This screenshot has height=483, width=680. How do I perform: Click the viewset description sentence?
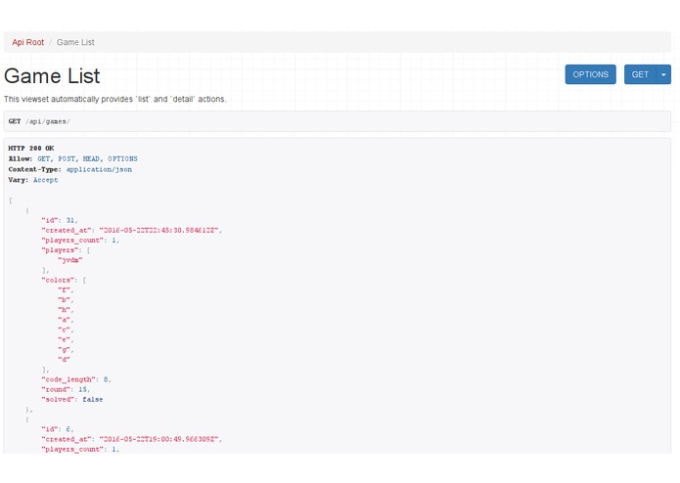[114, 99]
